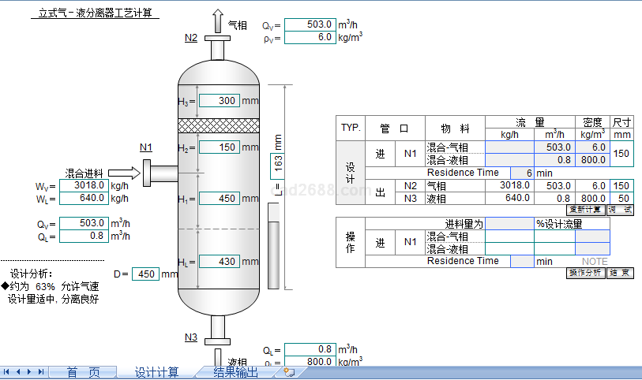The width and height of the screenshot is (642, 380).
Task: Select the Residence Time cell showing 6
Action: click(521, 173)
